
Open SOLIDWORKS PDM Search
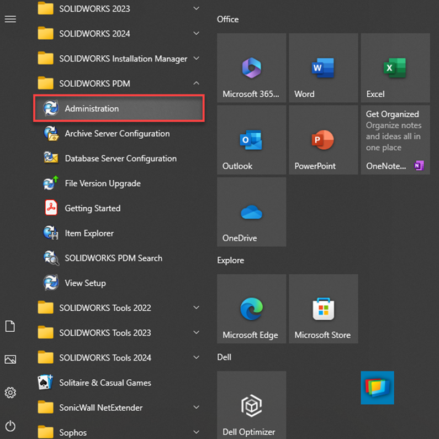(119, 258)
